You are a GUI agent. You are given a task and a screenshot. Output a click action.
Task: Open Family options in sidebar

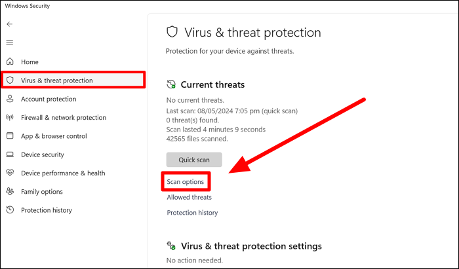pos(42,192)
